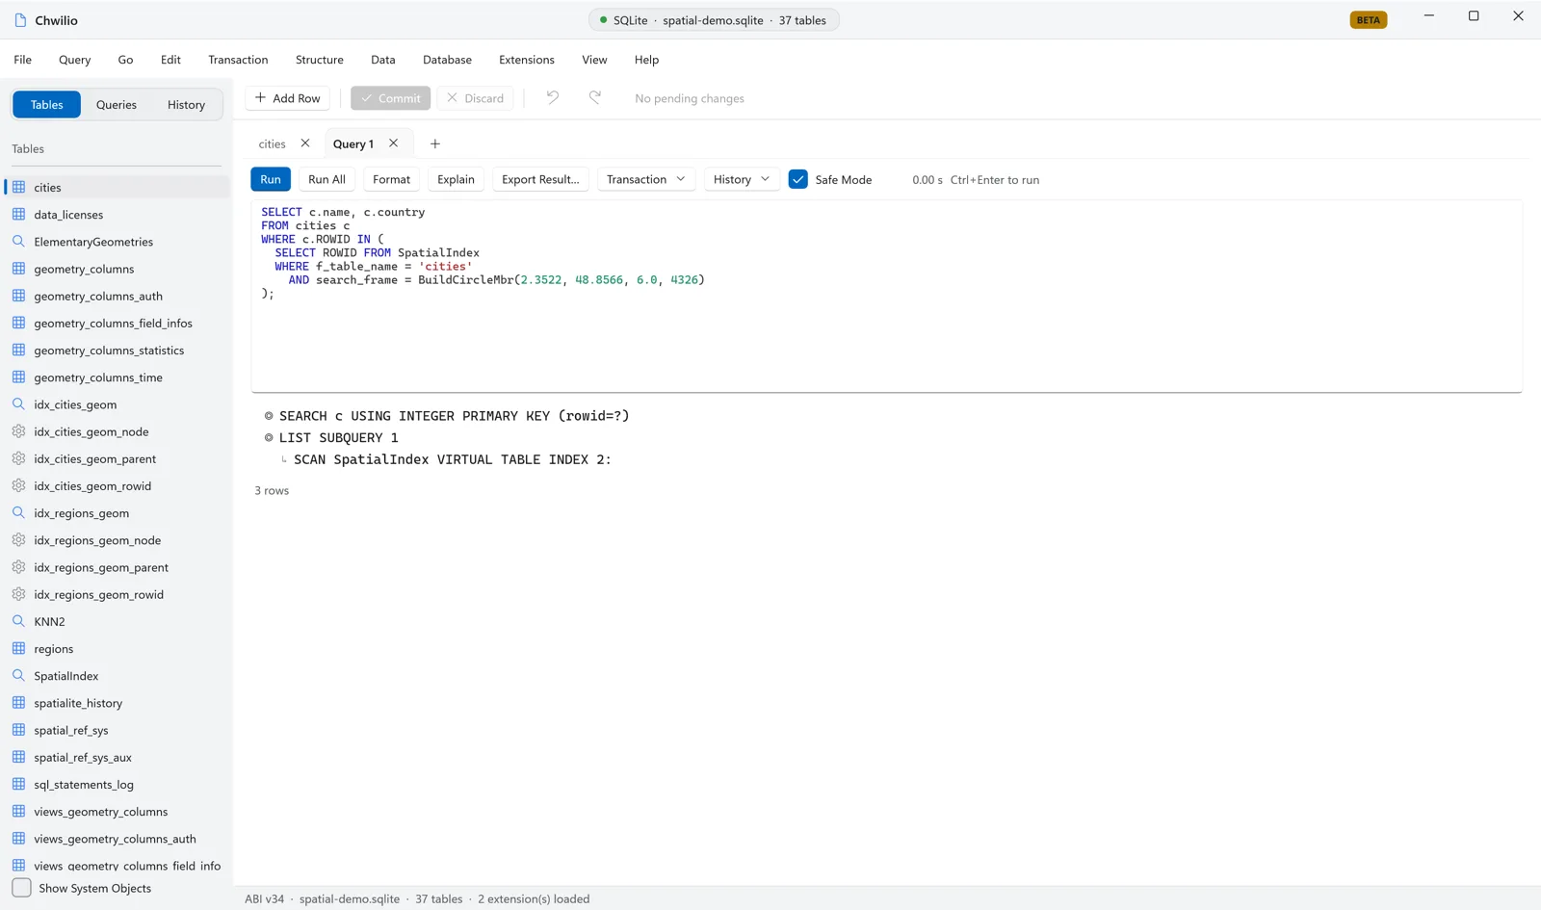Select geometry_columns_field_infos table
Image resolution: width=1541 pixels, height=910 pixels.
pyautogui.click(x=117, y=323)
